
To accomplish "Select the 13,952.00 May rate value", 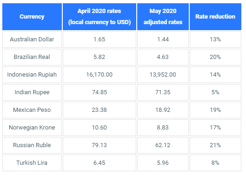I will coord(163,75).
